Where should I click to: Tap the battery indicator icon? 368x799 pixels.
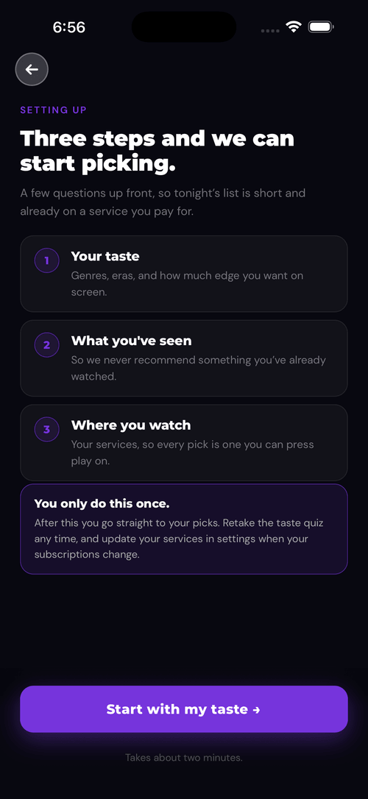pyautogui.click(x=321, y=27)
